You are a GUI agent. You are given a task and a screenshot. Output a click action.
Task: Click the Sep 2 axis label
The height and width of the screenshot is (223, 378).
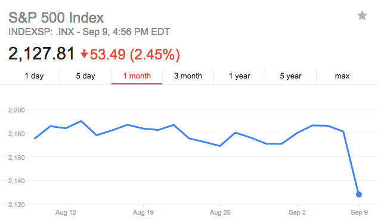297,212
